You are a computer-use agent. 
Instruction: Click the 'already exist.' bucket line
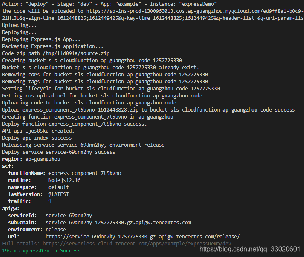point(100,67)
